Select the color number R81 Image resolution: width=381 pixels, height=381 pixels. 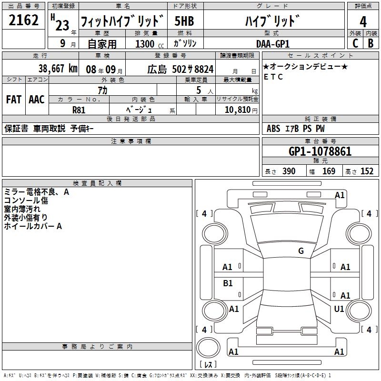pos(79,110)
